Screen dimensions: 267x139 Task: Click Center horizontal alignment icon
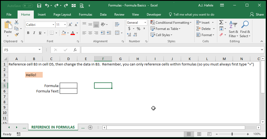(x=90, y=33)
